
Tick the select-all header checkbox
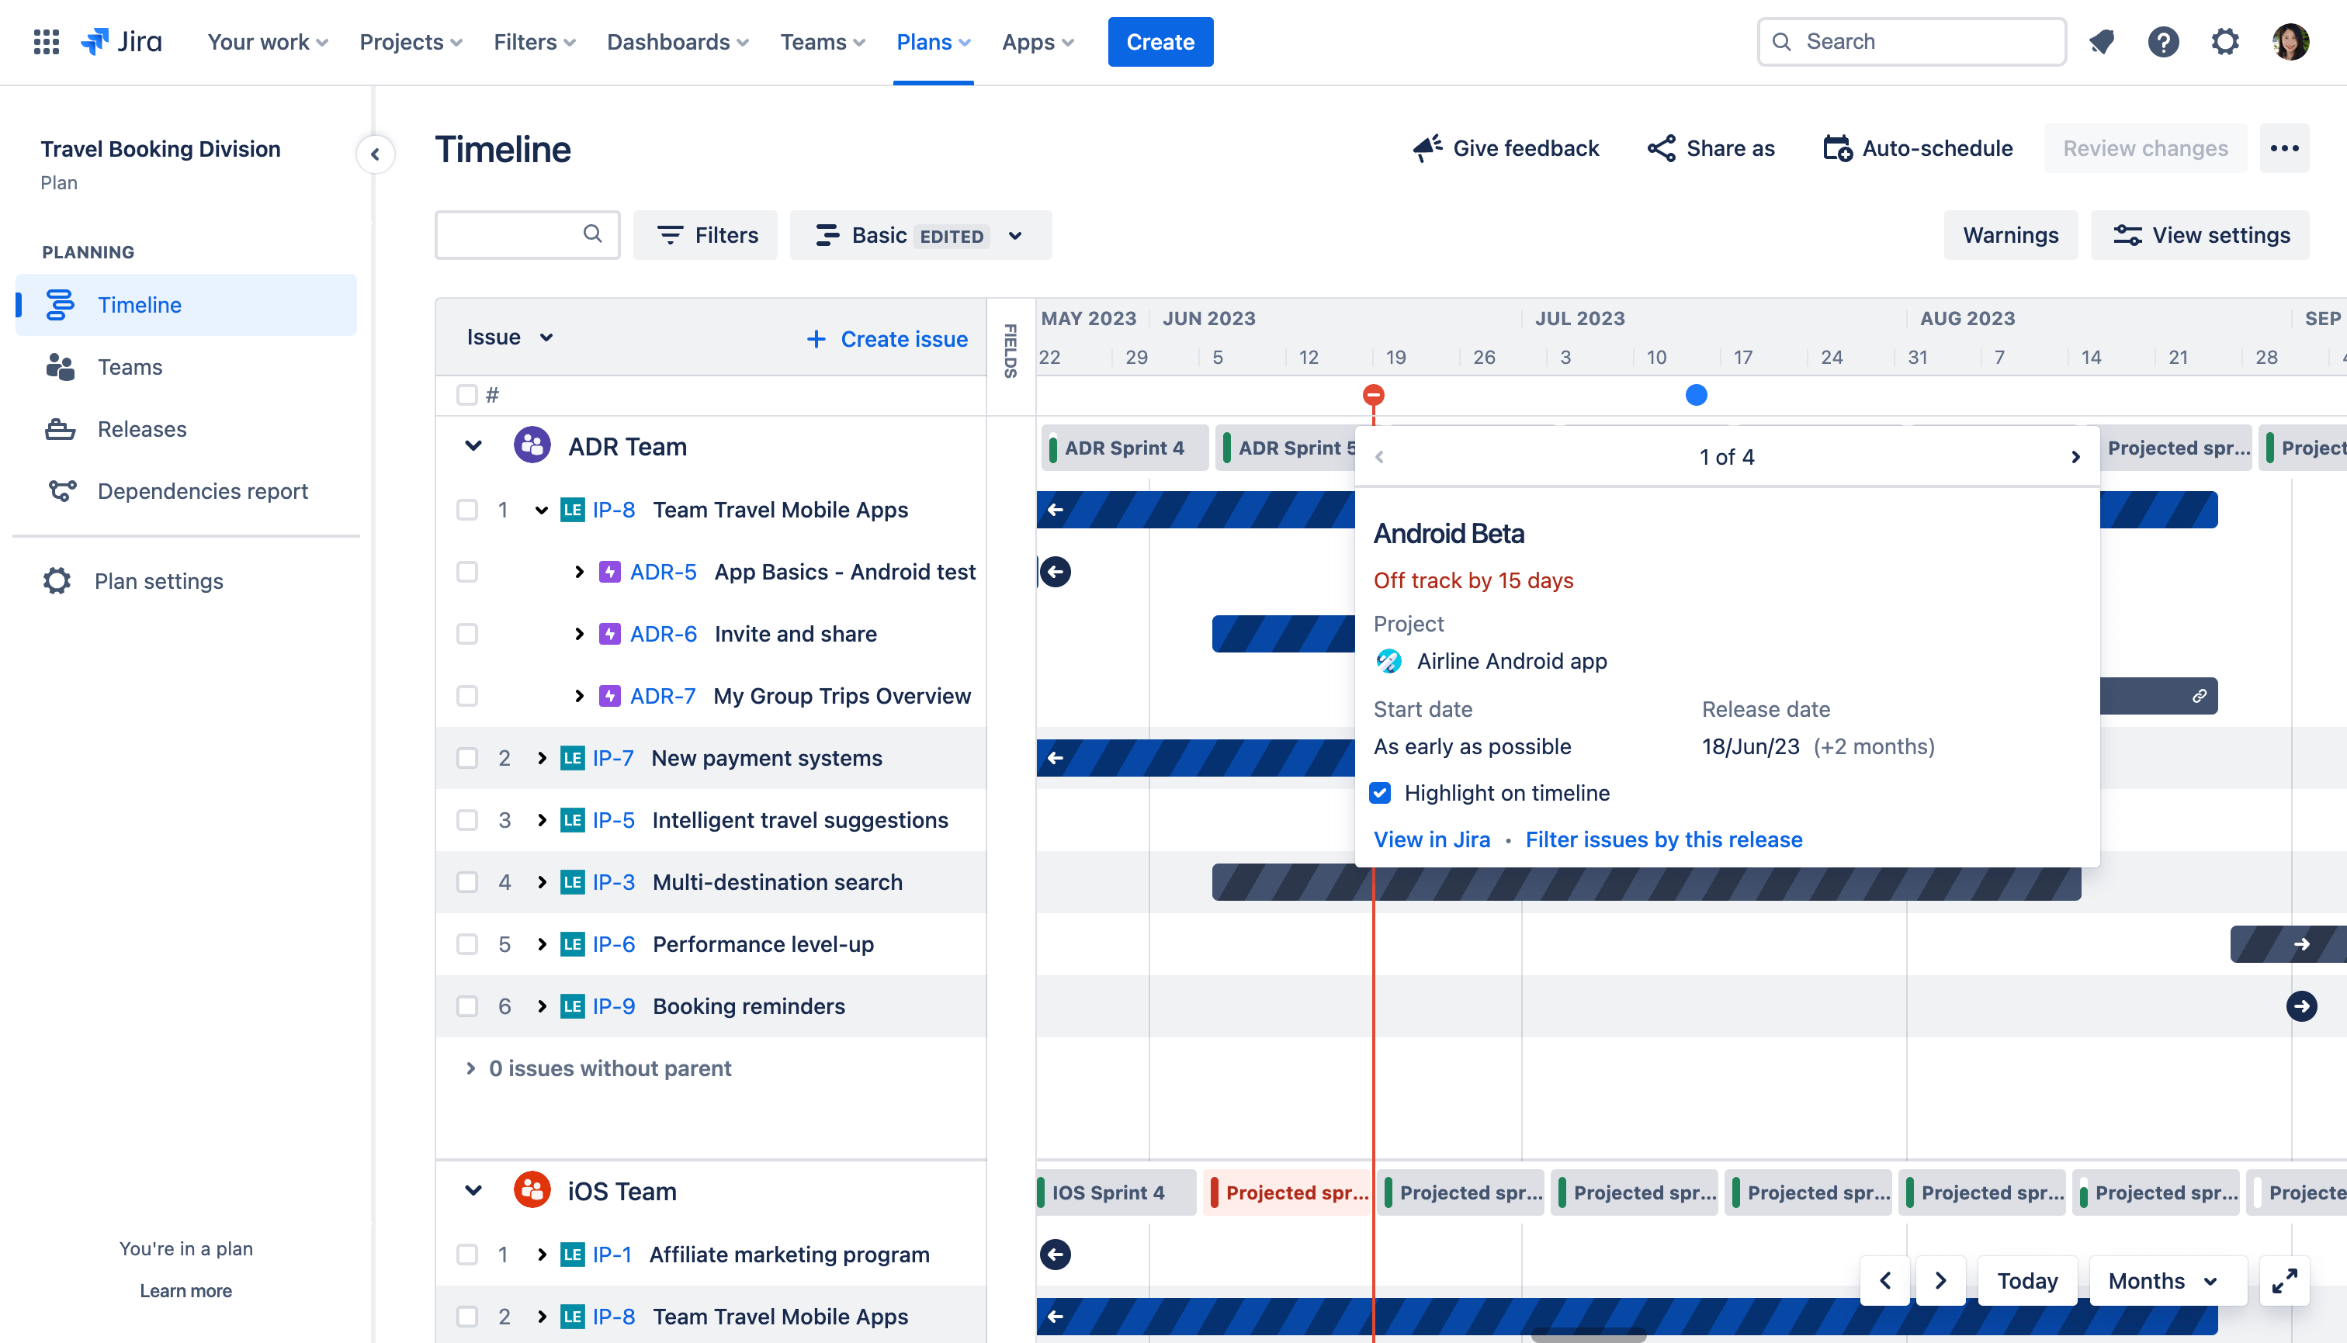(x=466, y=395)
